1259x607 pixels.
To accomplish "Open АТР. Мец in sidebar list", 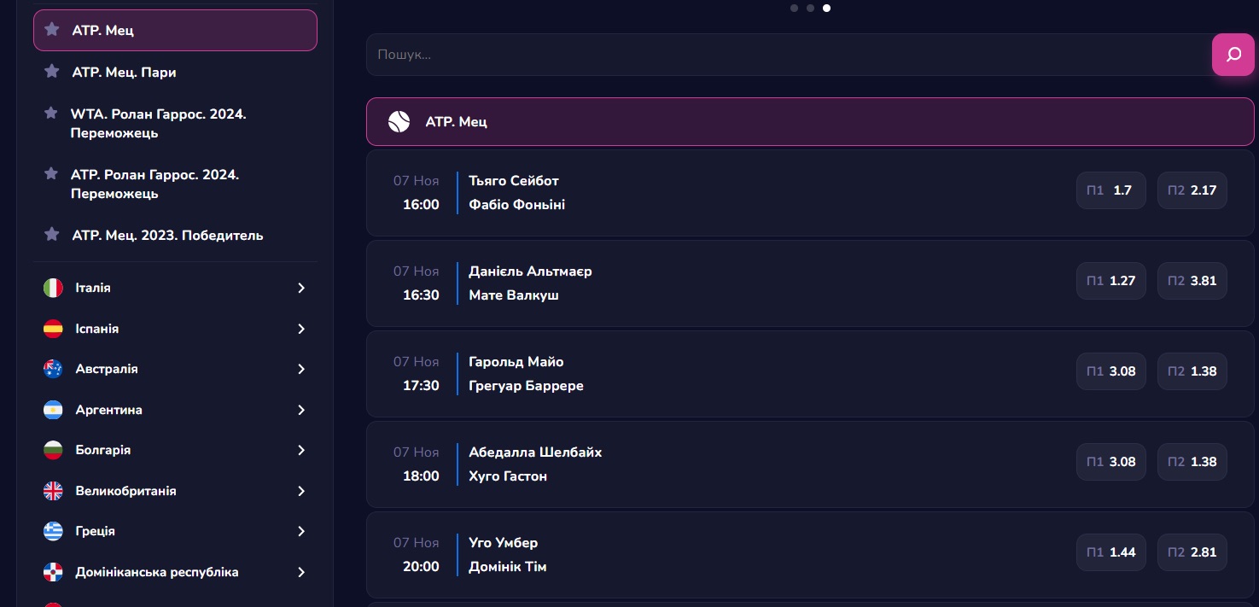I will tap(175, 30).
